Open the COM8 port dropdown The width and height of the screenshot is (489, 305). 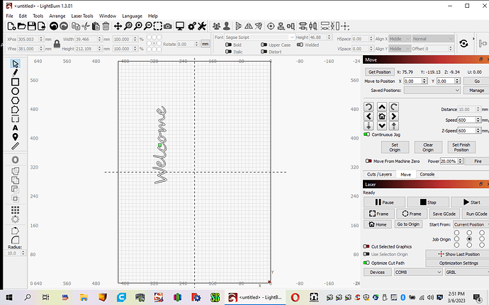(x=418, y=272)
